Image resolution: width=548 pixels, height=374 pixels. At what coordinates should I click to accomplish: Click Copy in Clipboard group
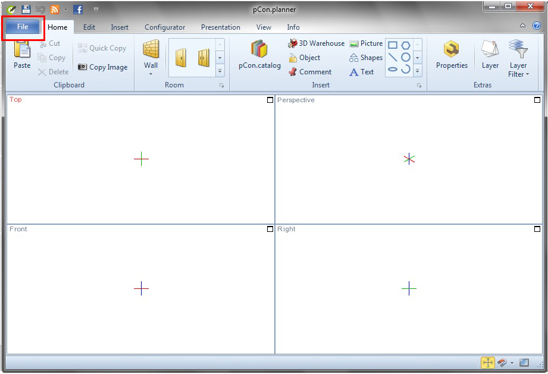click(52, 58)
